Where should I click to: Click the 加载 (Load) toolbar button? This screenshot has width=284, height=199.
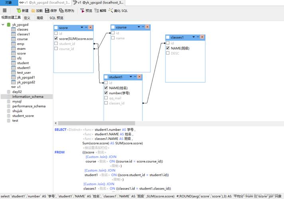[x=37, y=11]
